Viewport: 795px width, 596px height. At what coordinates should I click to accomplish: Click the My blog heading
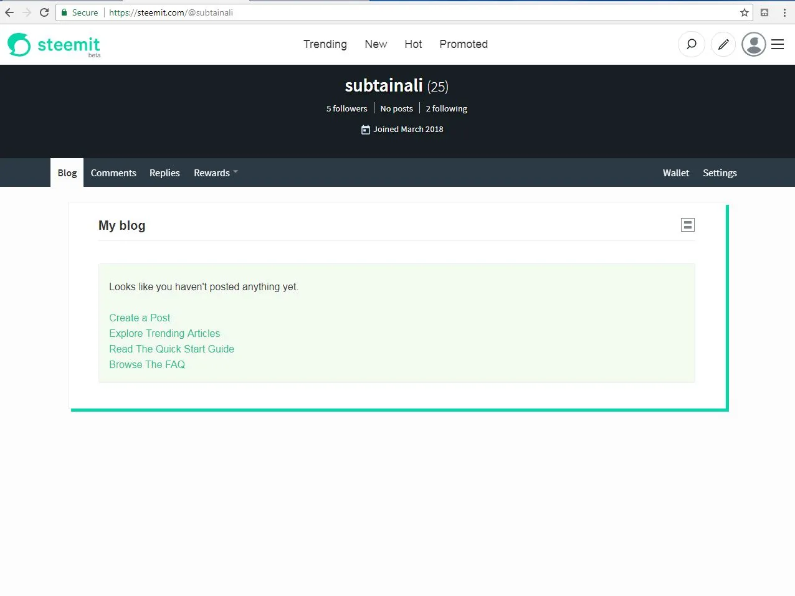pos(121,225)
